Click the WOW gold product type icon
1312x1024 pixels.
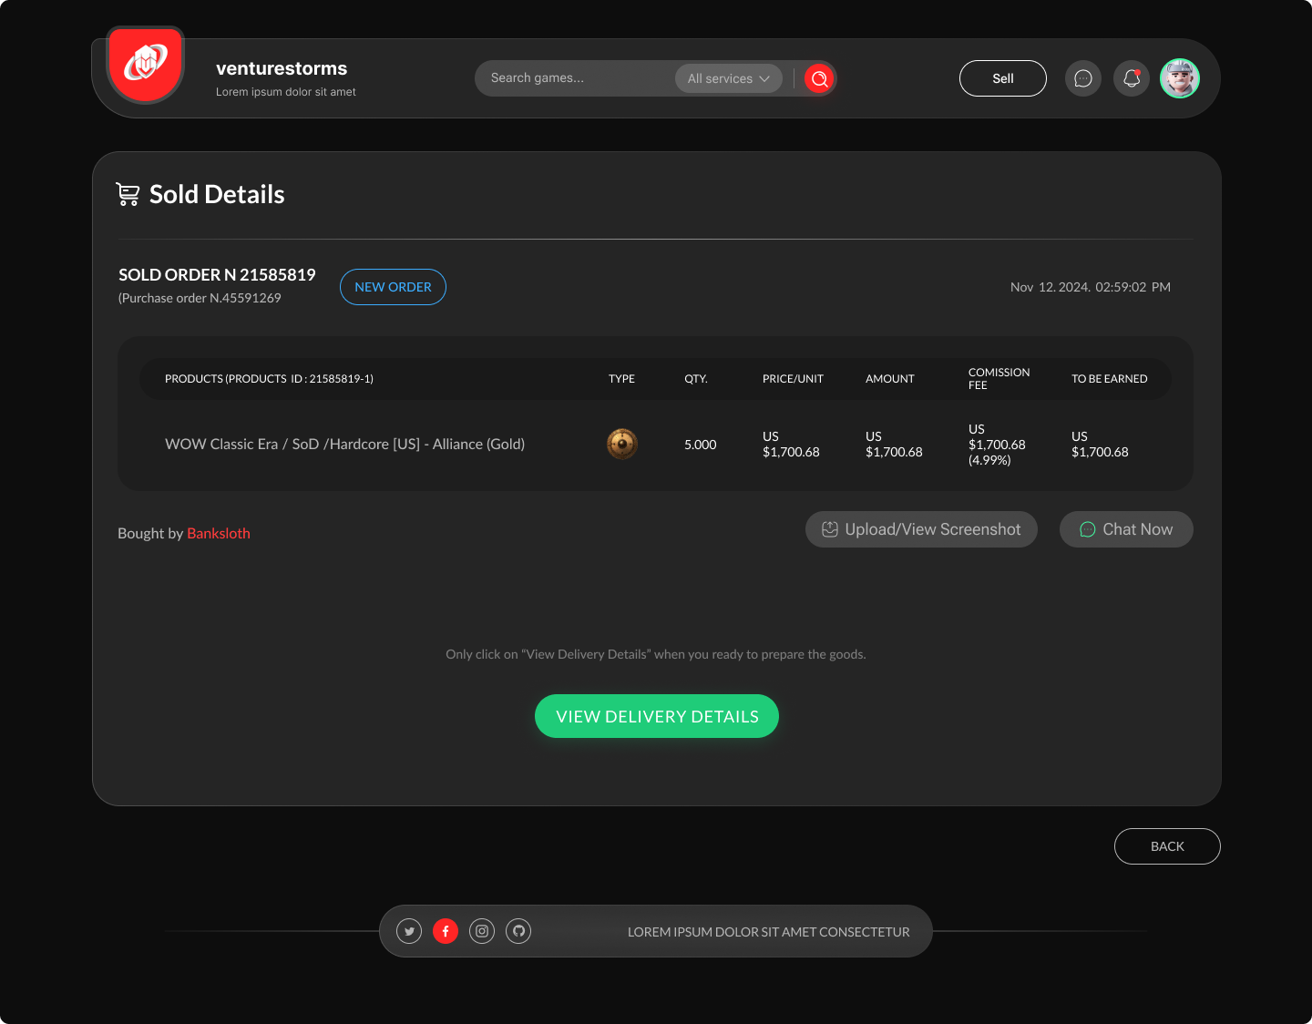(622, 444)
